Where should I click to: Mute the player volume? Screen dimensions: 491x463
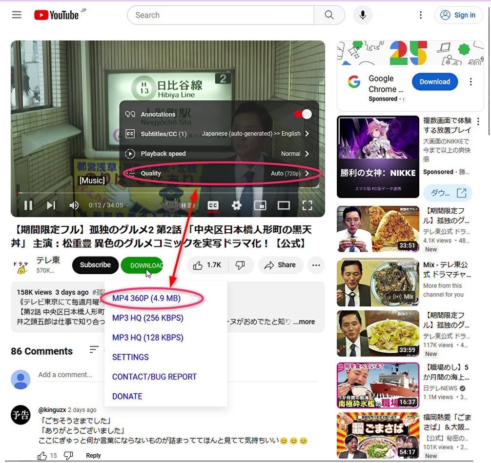click(74, 205)
